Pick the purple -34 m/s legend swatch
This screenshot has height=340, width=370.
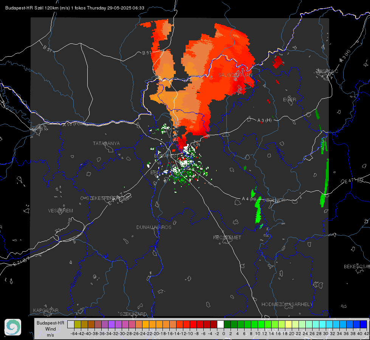click(x=111, y=325)
